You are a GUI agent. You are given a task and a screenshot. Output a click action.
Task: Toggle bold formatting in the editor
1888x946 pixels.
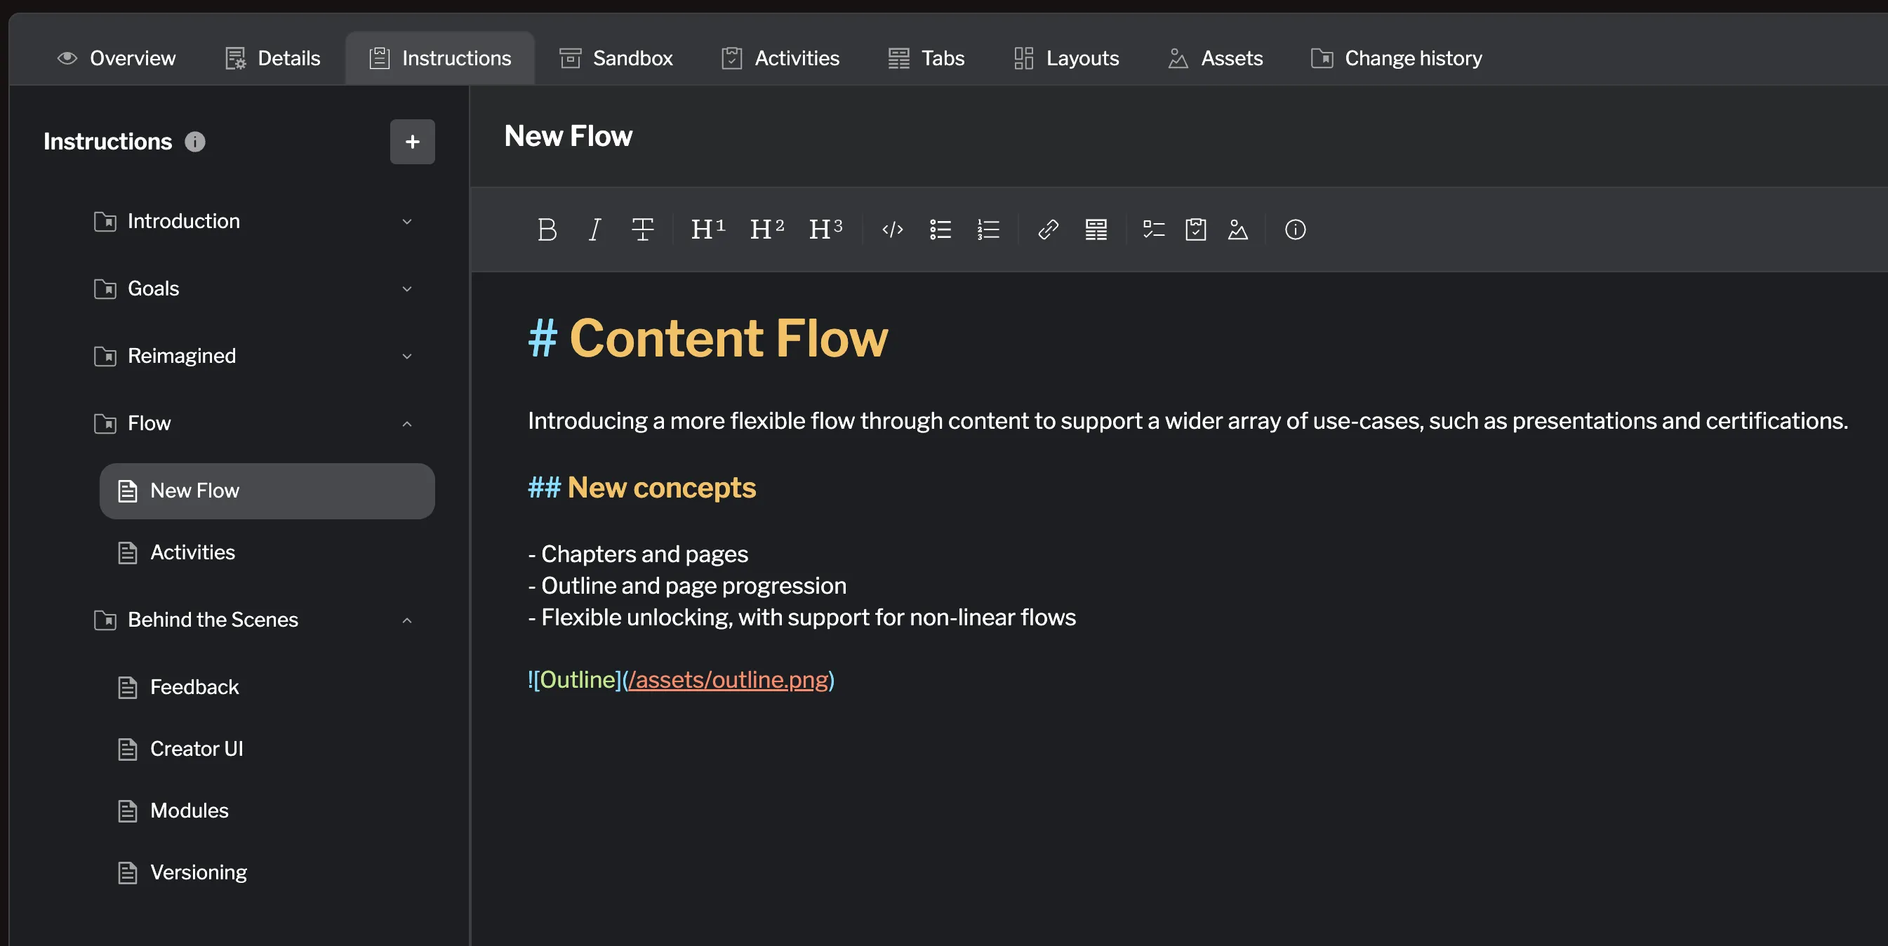click(547, 229)
